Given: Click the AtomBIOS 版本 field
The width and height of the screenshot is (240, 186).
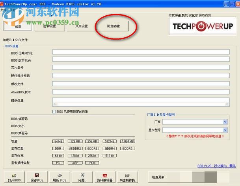Looking at the screenshot, I should click(x=141, y=92).
